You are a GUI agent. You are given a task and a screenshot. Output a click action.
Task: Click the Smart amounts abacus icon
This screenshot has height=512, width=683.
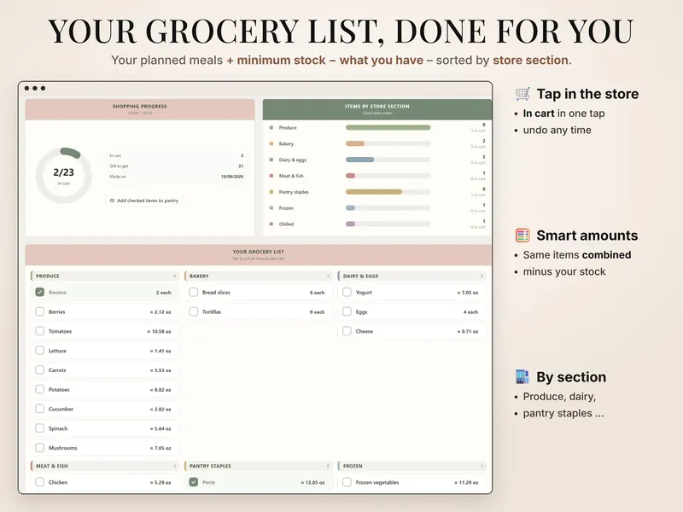point(522,236)
